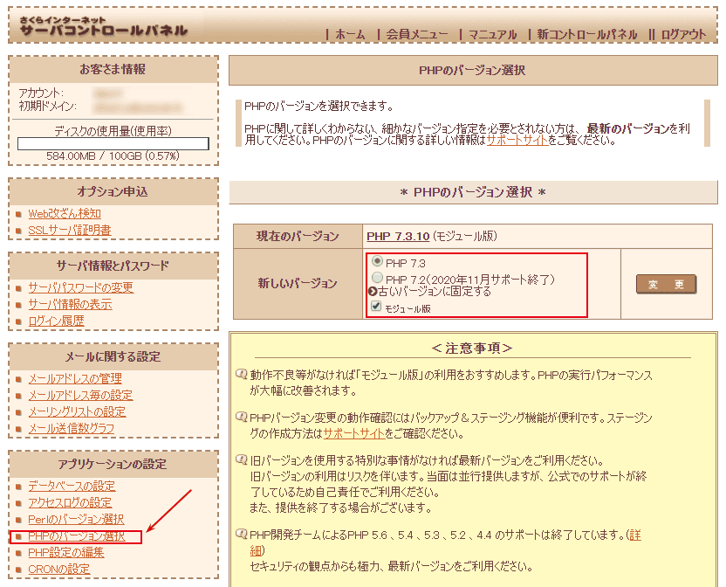Click the さくらインターネット logo
The image size is (726, 587).
coord(103,26)
